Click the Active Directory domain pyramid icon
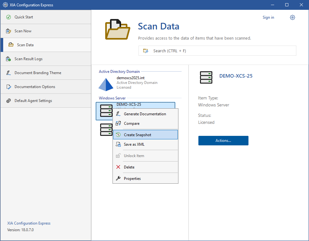This screenshot has width=309, height=241. coord(106,84)
